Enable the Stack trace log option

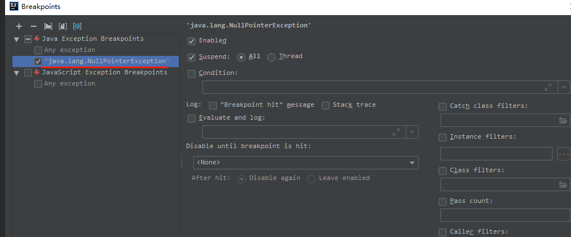326,106
